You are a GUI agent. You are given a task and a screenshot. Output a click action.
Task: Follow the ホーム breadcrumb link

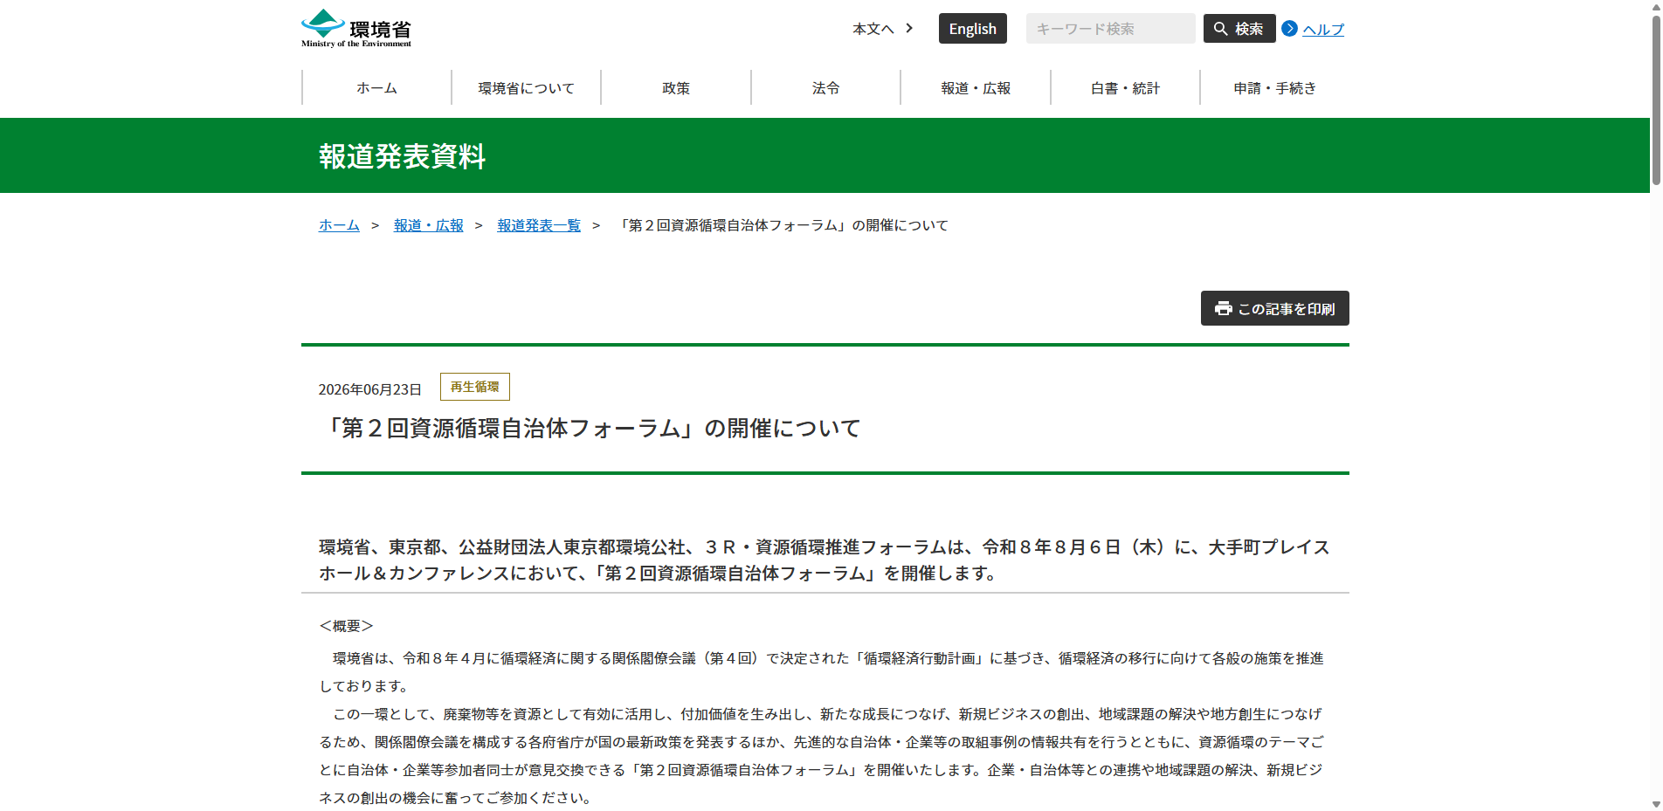pyautogui.click(x=339, y=225)
